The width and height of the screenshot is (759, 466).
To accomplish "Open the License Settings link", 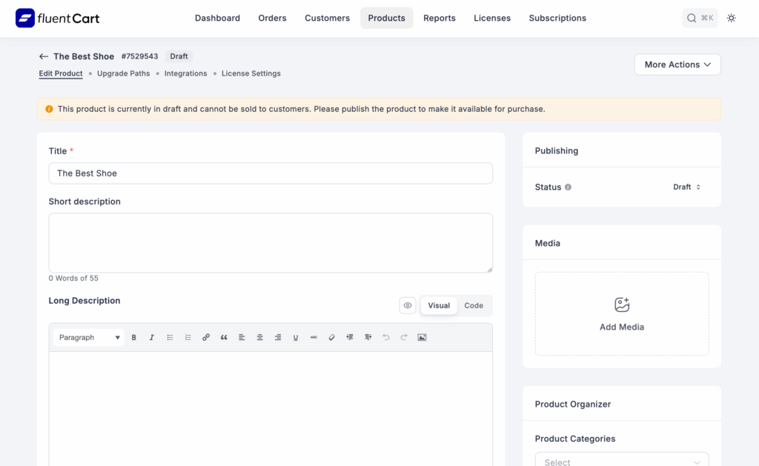I will tap(251, 73).
